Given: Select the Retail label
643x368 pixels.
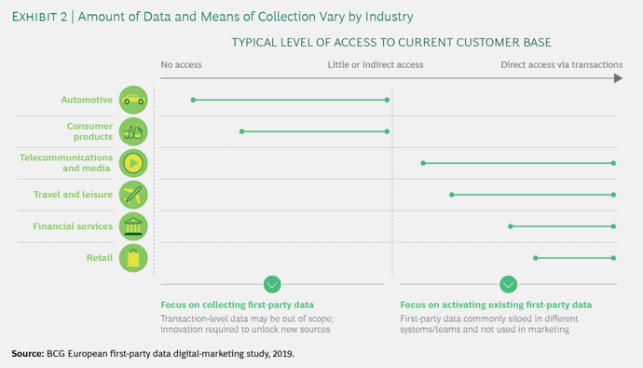Looking at the screenshot, I should tap(99, 258).
